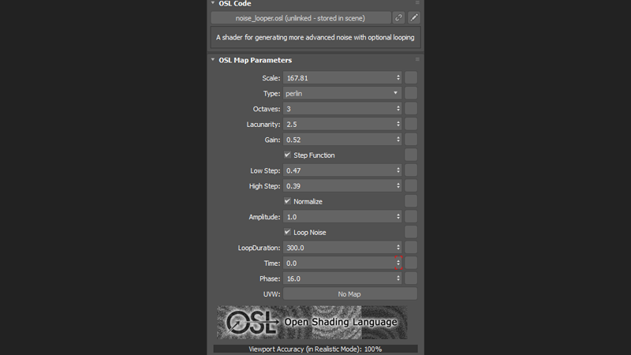This screenshot has height=355, width=631.
Task: Click the Phase spinner arrows
Action: tap(398, 278)
